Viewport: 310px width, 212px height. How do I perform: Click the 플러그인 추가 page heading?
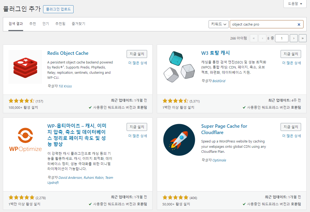click(22, 9)
